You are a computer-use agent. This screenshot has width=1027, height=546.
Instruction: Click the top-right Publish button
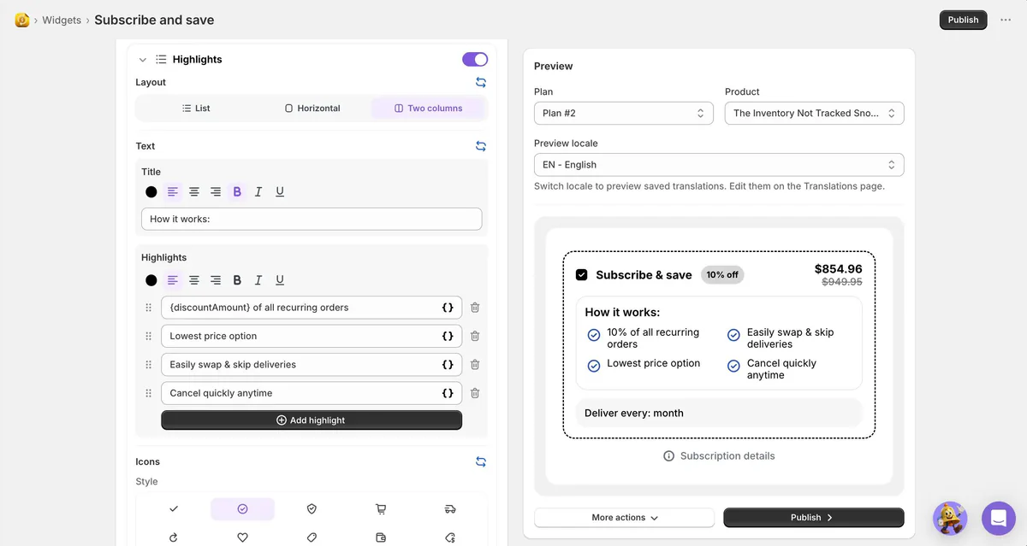click(963, 20)
